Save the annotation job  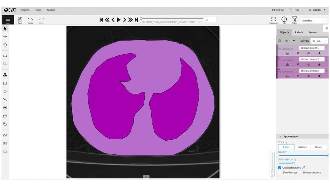point(20,20)
